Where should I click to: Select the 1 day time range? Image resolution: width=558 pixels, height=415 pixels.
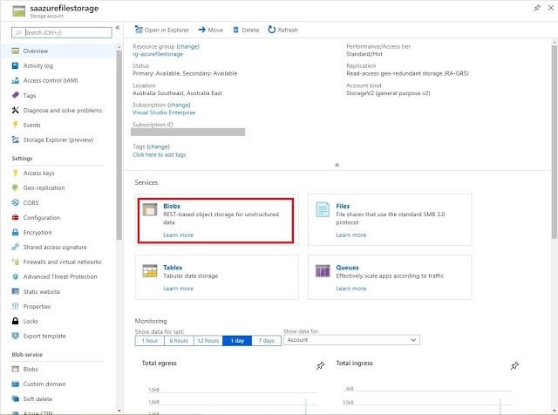tap(237, 341)
